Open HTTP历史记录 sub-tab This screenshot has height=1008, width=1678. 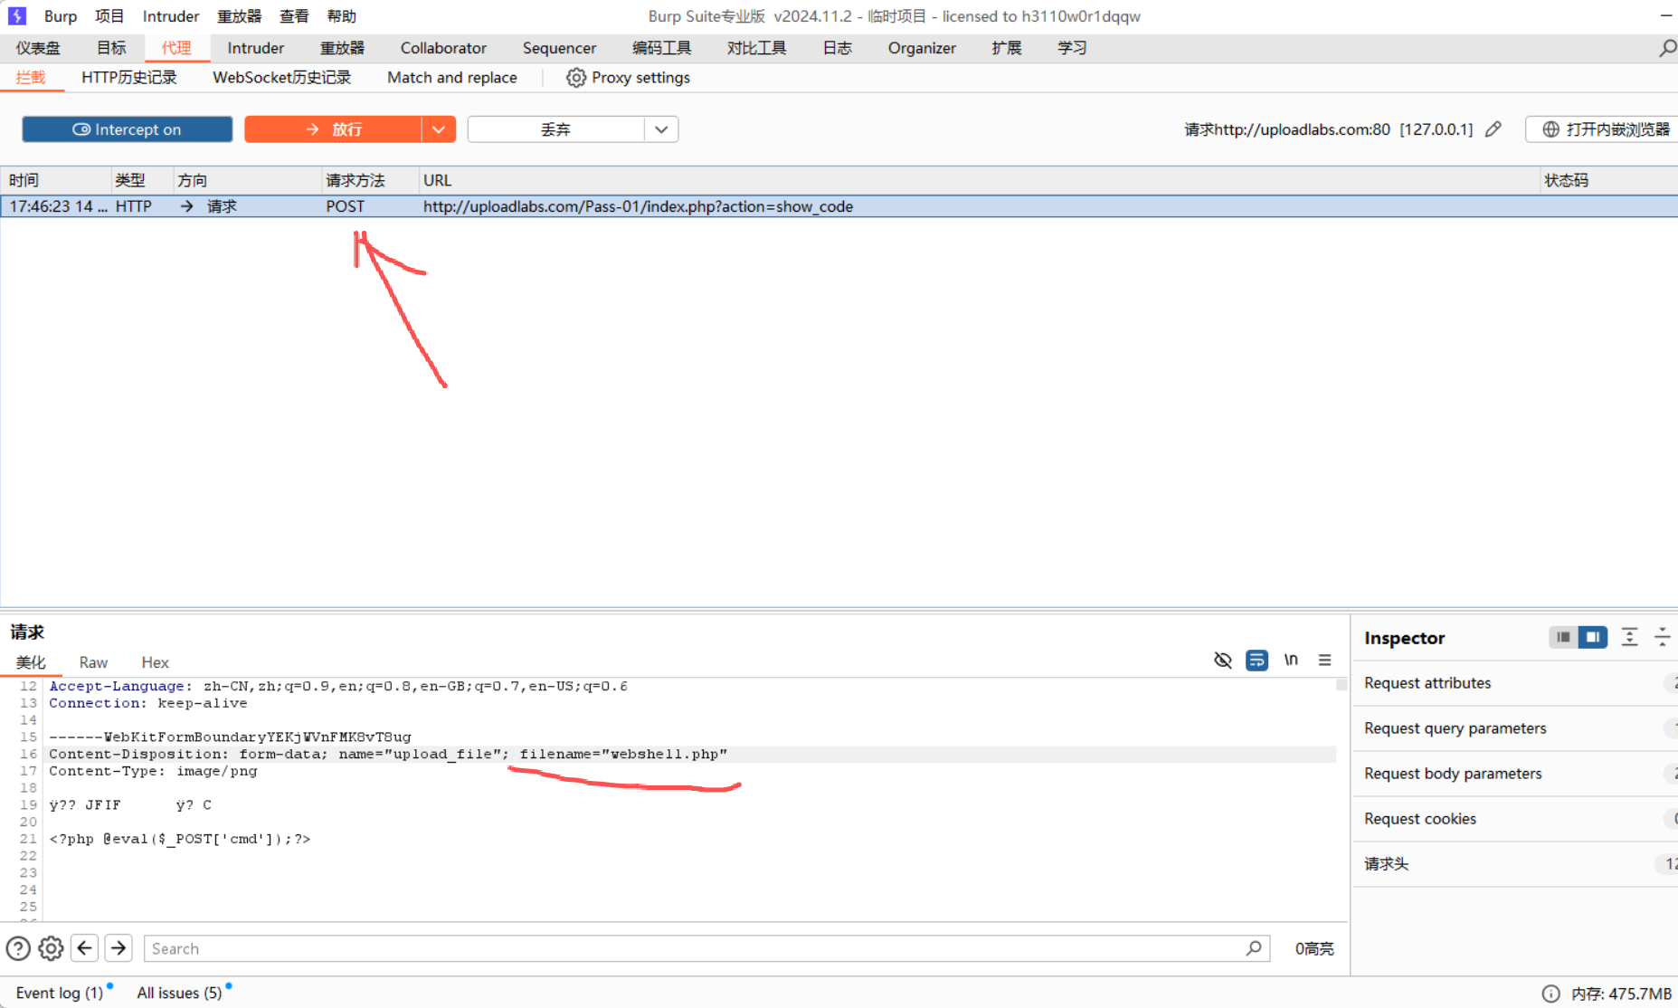coord(129,78)
